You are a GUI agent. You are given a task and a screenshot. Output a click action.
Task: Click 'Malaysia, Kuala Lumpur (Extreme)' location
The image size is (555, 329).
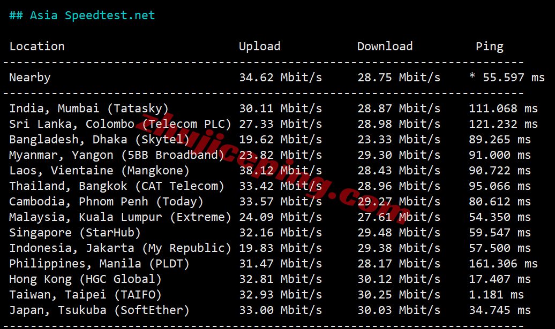pyautogui.click(x=121, y=217)
